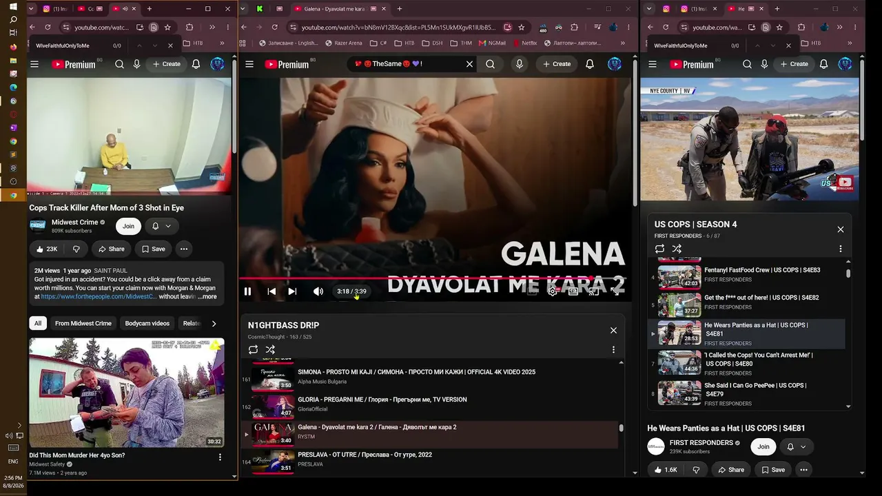Select From Midwest Crime filter chip
The width and height of the screenshot is (882, 496).
(83, 323)
